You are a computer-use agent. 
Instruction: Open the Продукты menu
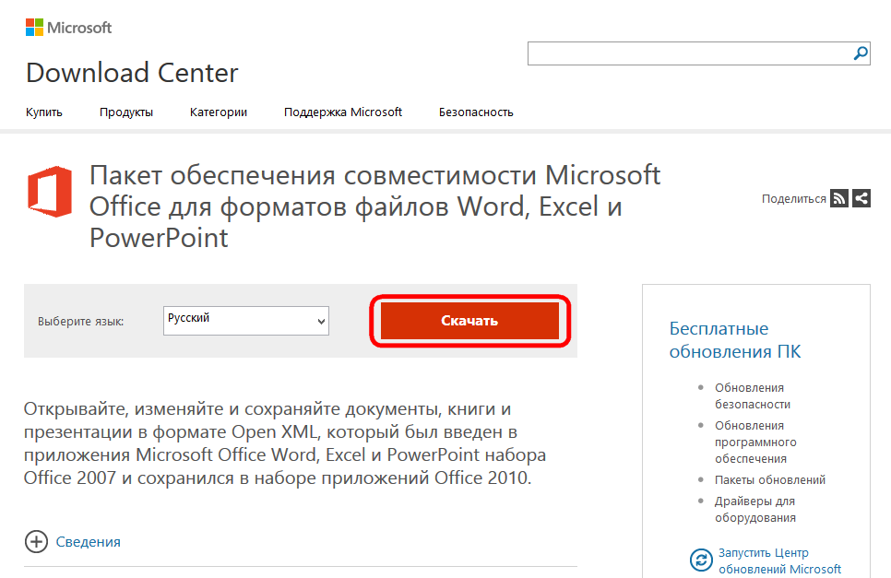(x=126, y=112)
